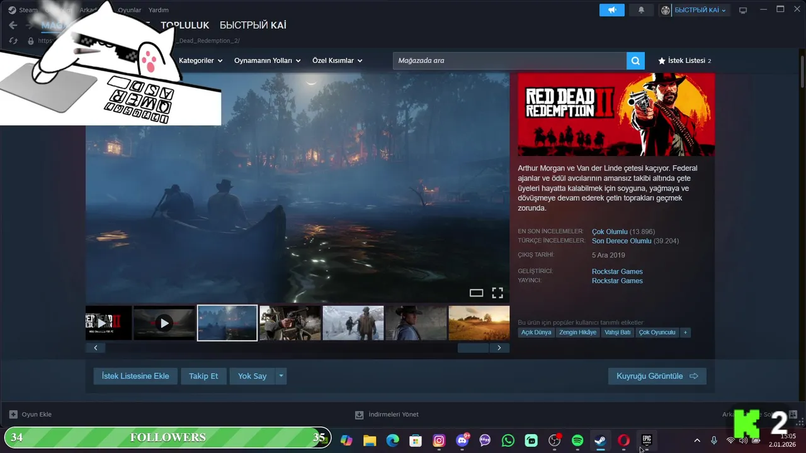The height and width of the screenshot is (453, 806).
Task: Click İstek Listesine Ekle button
Action: pos(135,376)
